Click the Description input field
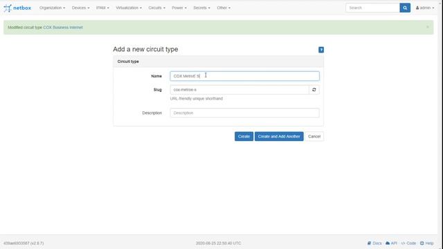Image resolution: width=443 pixels, height=249 pixels. pyautogui.click(x=244, y=113)
